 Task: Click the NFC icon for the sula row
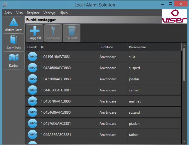(x=32, y=57)
